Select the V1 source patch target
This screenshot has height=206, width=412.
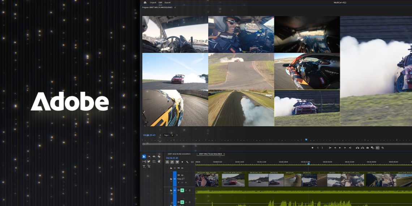point(175,179)
